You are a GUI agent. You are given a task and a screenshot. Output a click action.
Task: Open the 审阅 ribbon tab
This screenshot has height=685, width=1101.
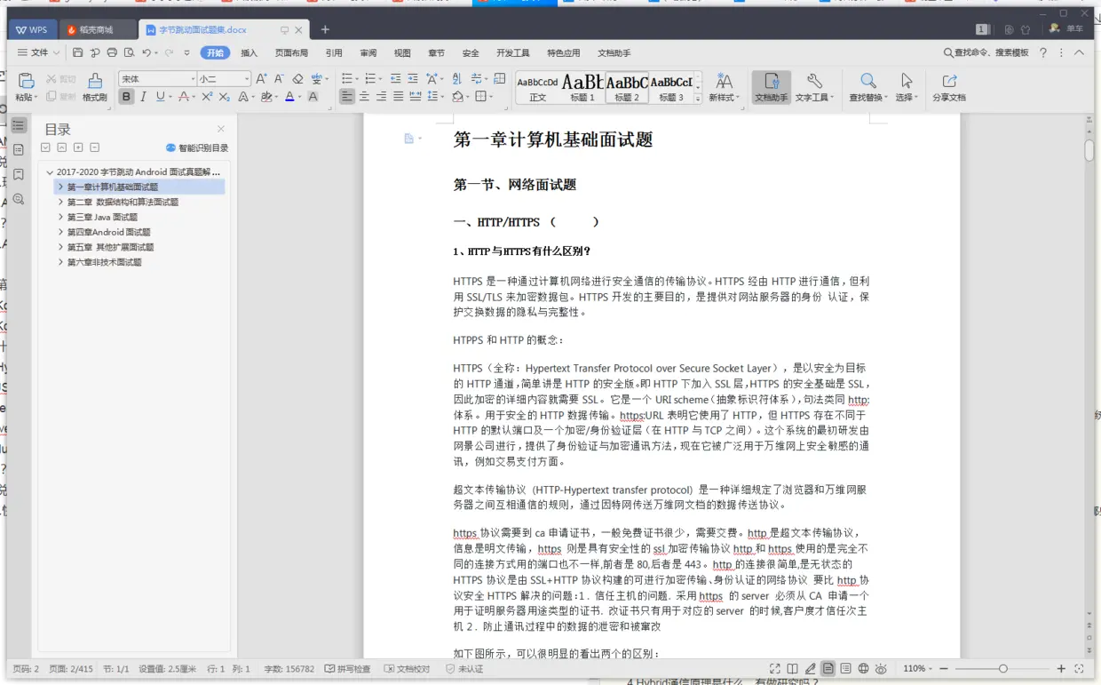(368, 53)
